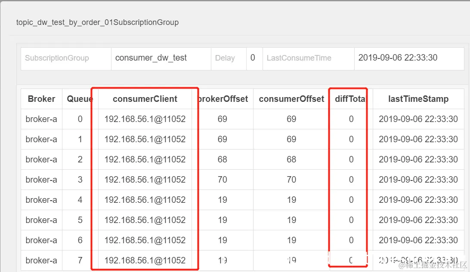This screenshot has width=470, height=272.
Task: Click the topic_dw_test_by_order_01SubscriptionGroup title
Action: (97, 22)
